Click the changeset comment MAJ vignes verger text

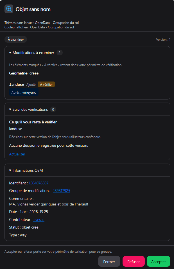[x=49, y=204]
